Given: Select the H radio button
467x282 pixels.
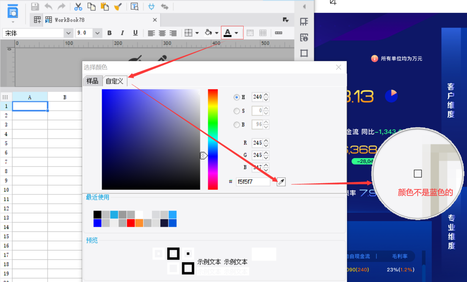Looking at the screenshot, I should point(236,97).
